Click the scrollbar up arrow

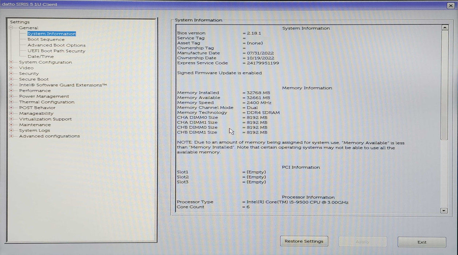click(444, 28)
